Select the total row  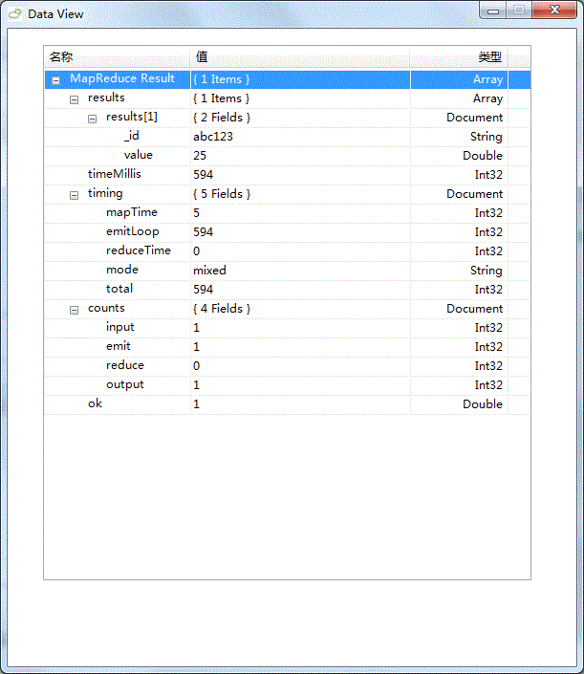[288, 290]
